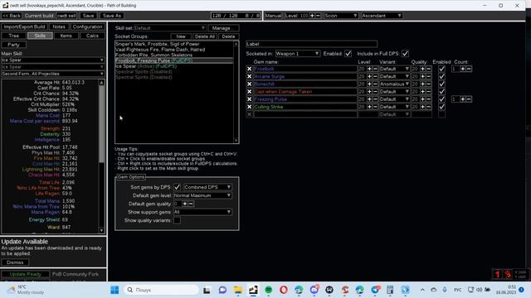The image size is (531, 298).
Task: Open the Calculator app from taskbar
Action: coord(390,290)
